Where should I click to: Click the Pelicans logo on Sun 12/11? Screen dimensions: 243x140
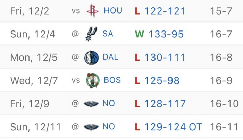91,127
